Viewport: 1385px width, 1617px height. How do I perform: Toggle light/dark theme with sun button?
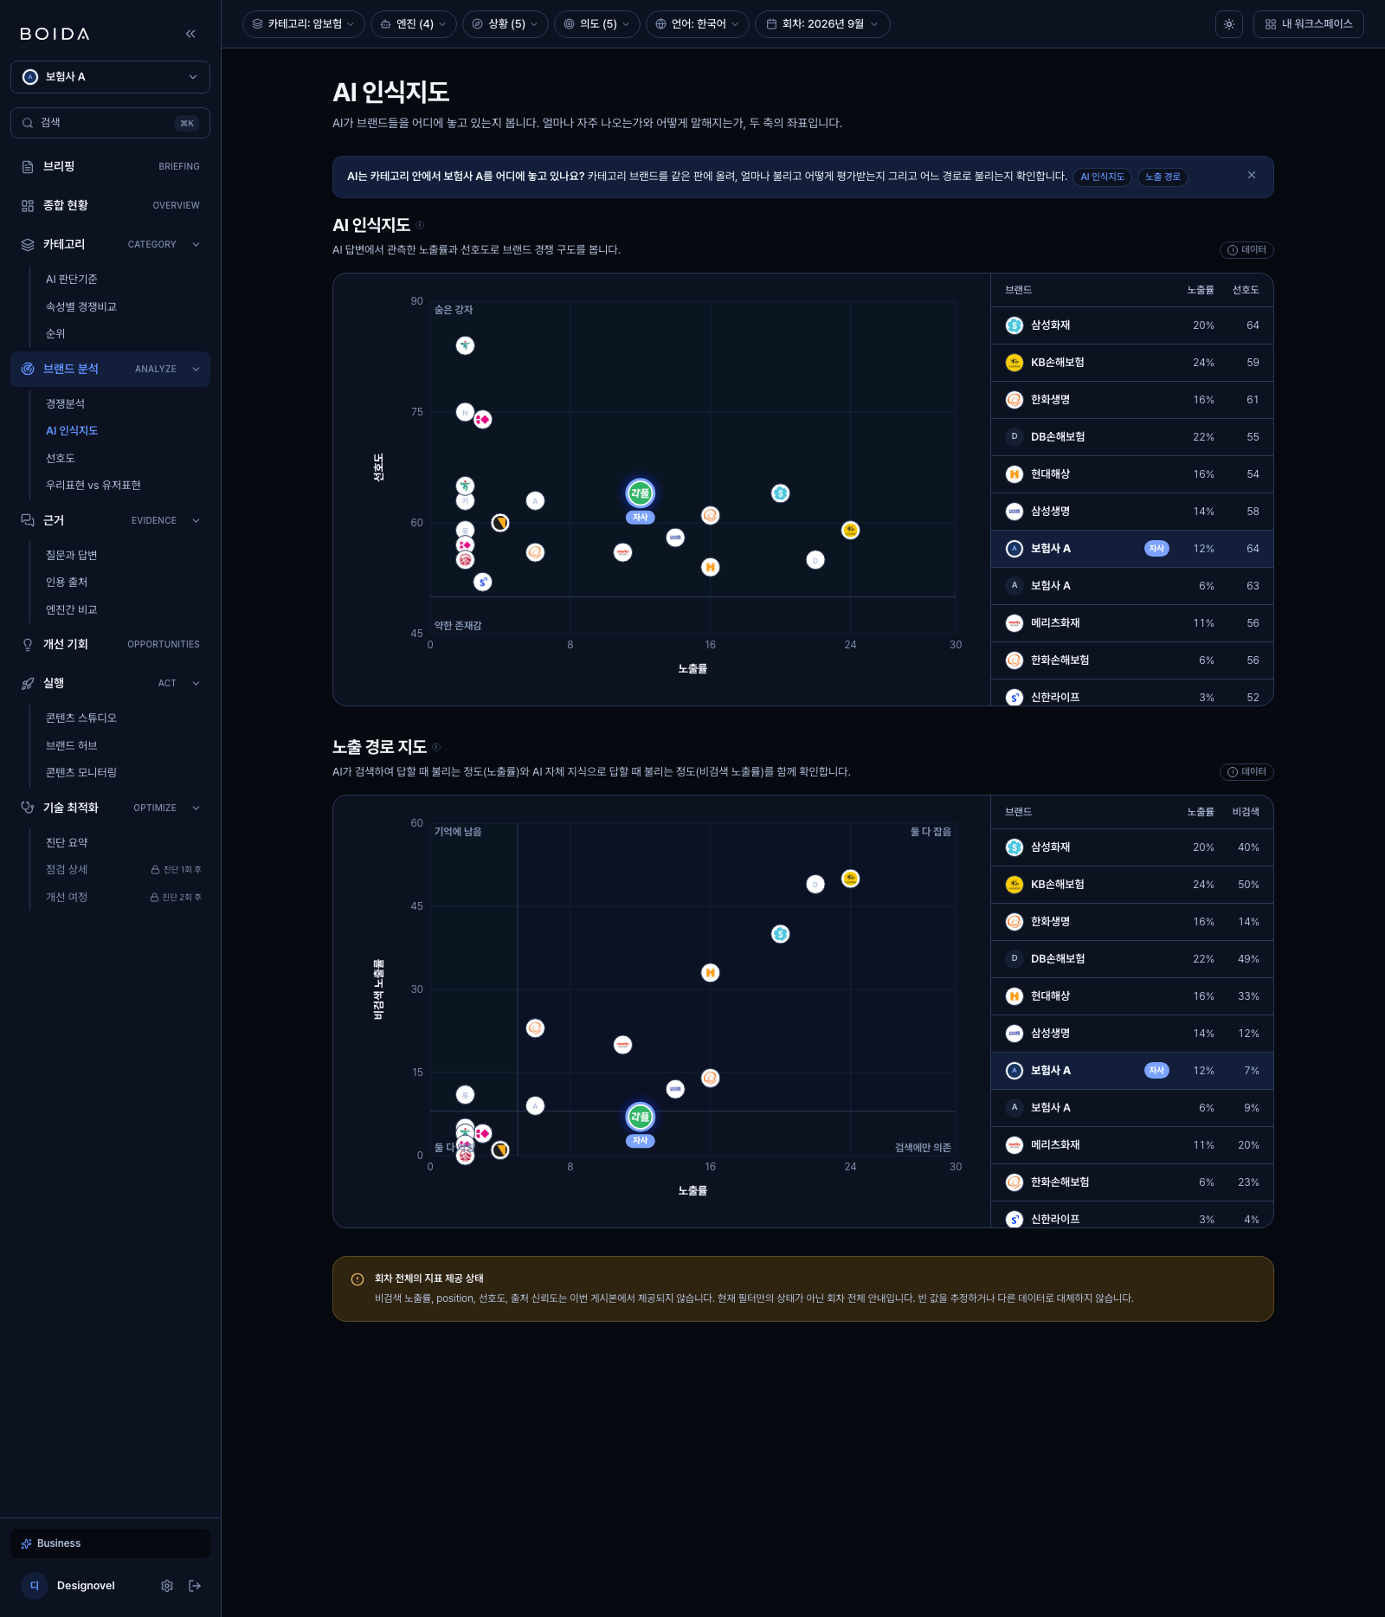[x=1229, y=24]
